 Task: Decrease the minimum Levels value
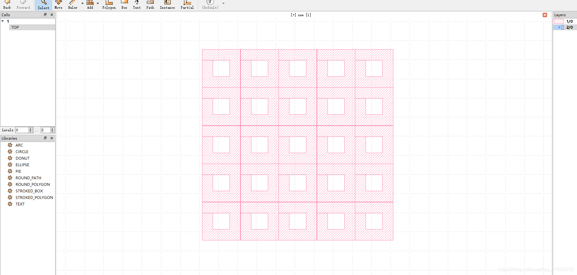click(30, 131)
